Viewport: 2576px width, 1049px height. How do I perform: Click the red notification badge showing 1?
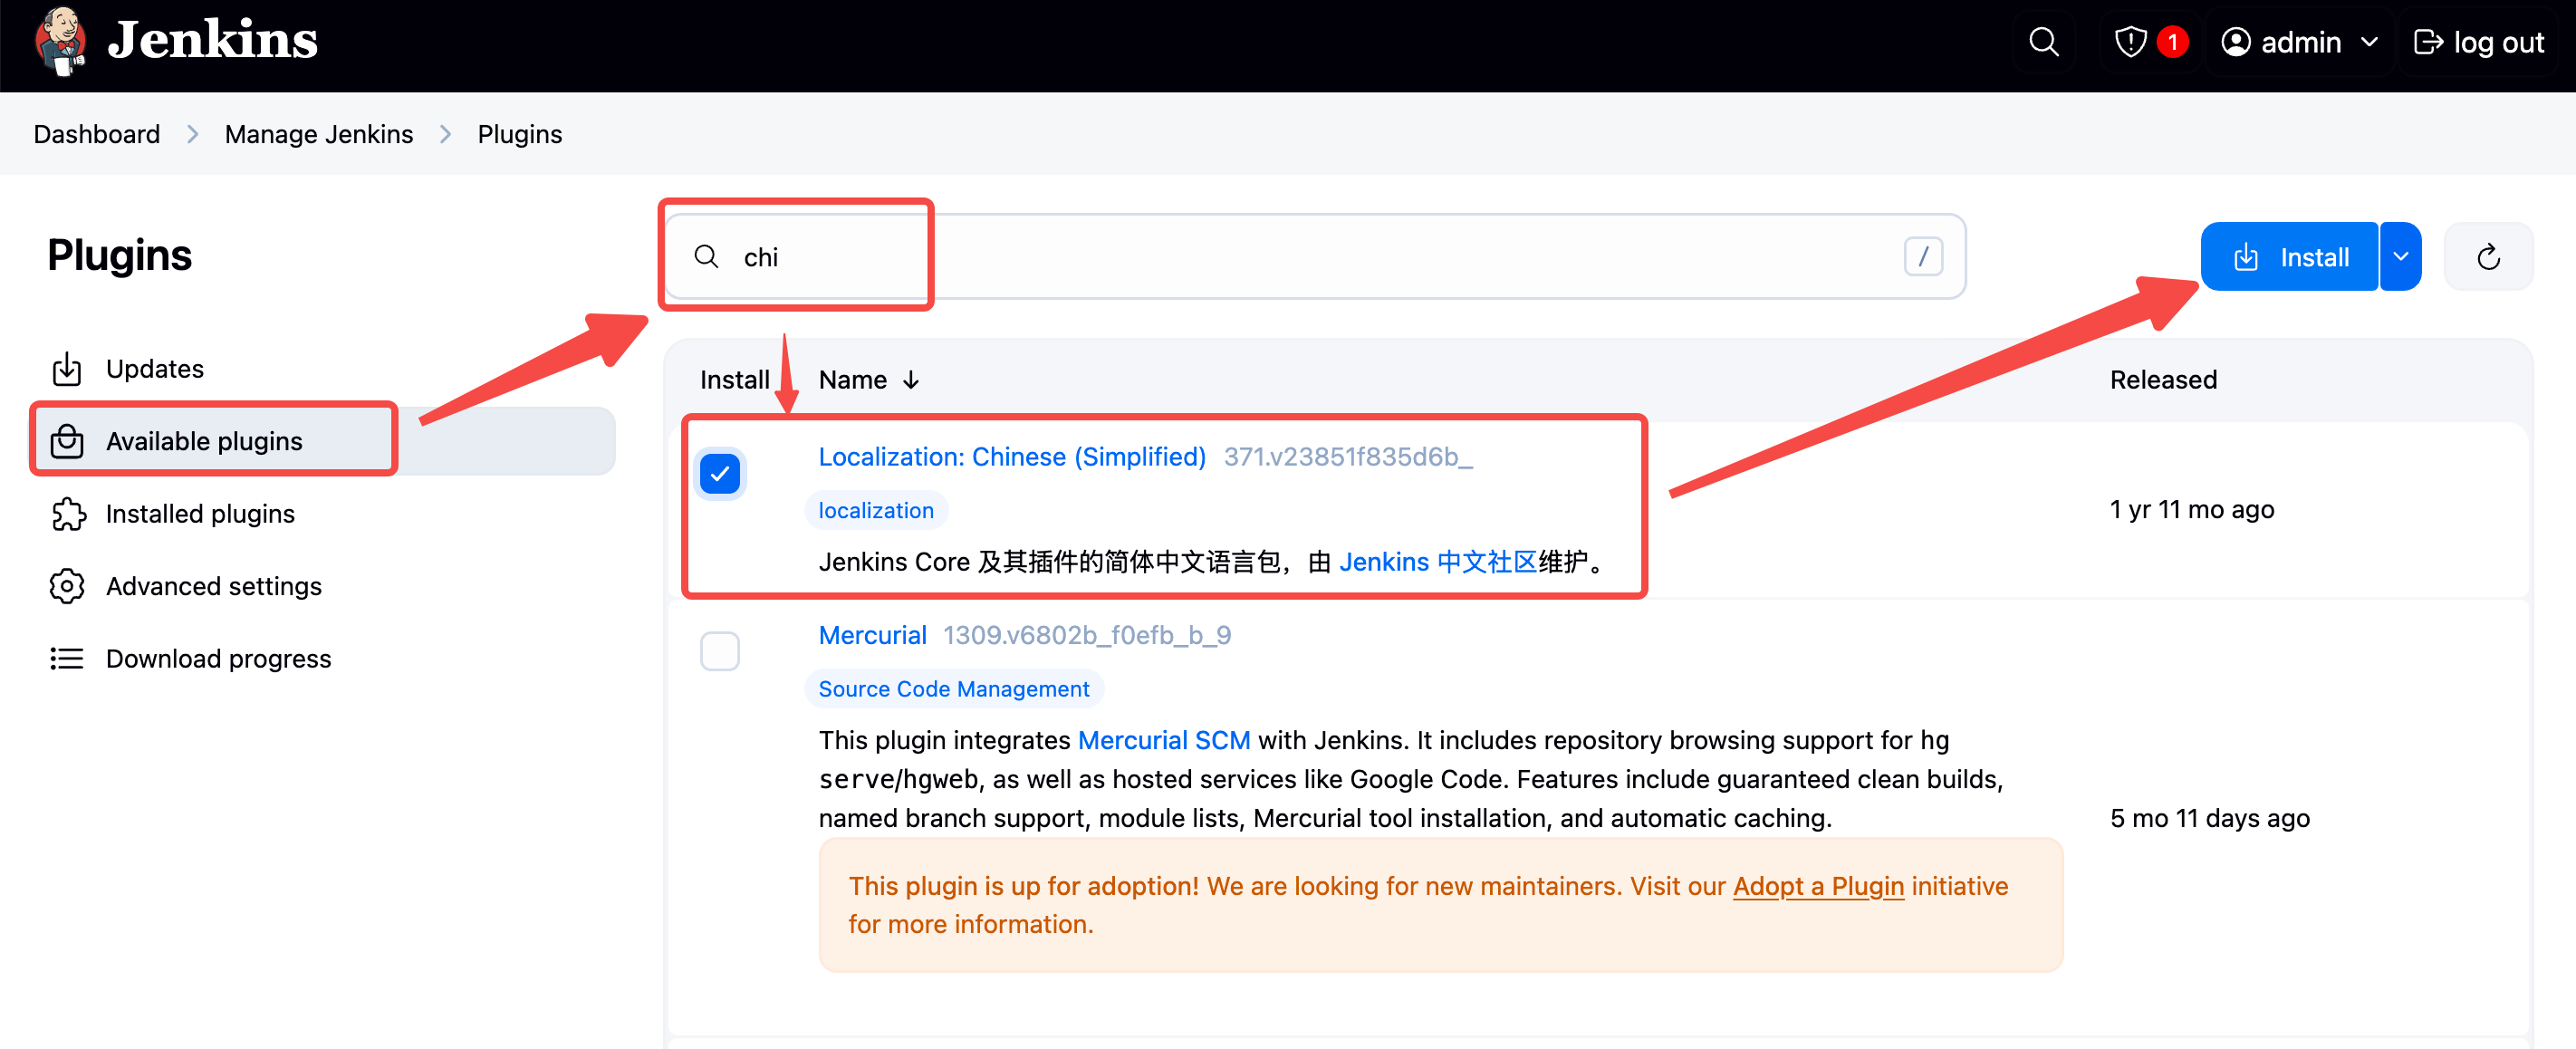2172,42
